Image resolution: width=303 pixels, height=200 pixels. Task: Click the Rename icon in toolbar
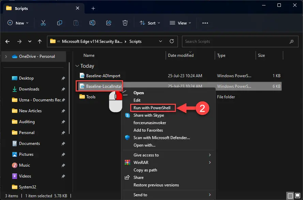(x=92, y=23)
